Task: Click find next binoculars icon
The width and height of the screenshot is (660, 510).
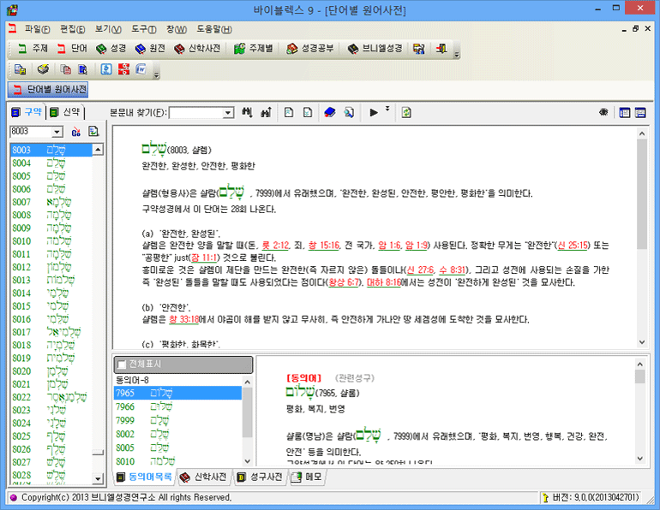Action: point(247,112)
